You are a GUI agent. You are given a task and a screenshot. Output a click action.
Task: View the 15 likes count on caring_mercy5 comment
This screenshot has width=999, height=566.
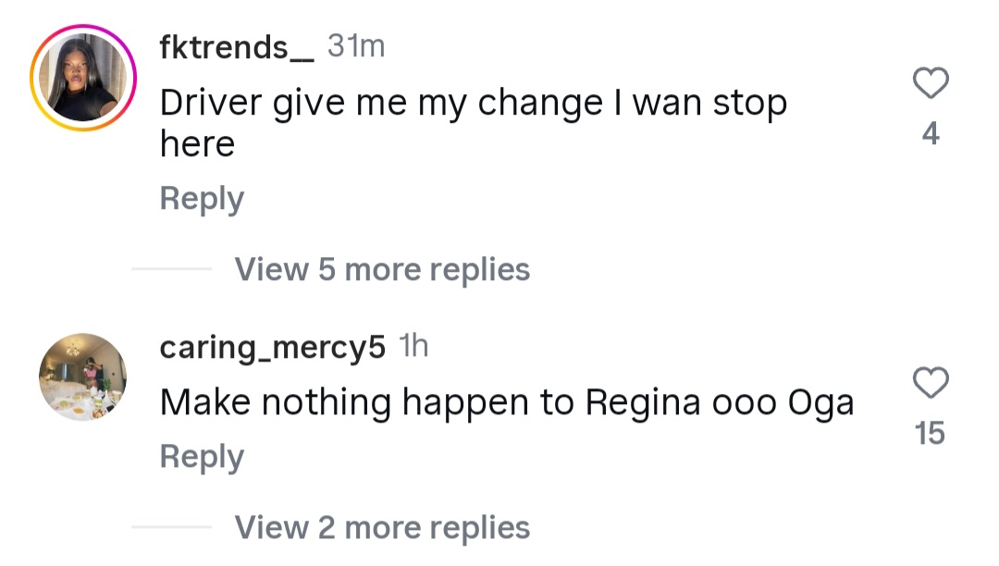pyautogui.click(x=931, y=433)
